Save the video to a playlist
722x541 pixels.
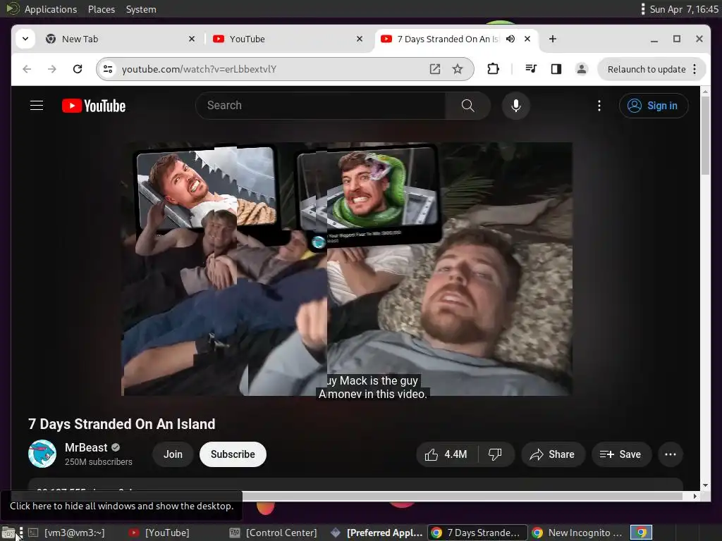[x=620, y=454]
